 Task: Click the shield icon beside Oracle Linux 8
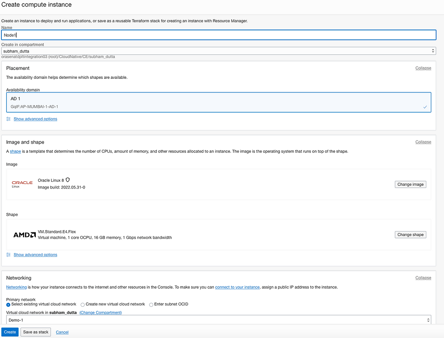[x=68, y=180]
